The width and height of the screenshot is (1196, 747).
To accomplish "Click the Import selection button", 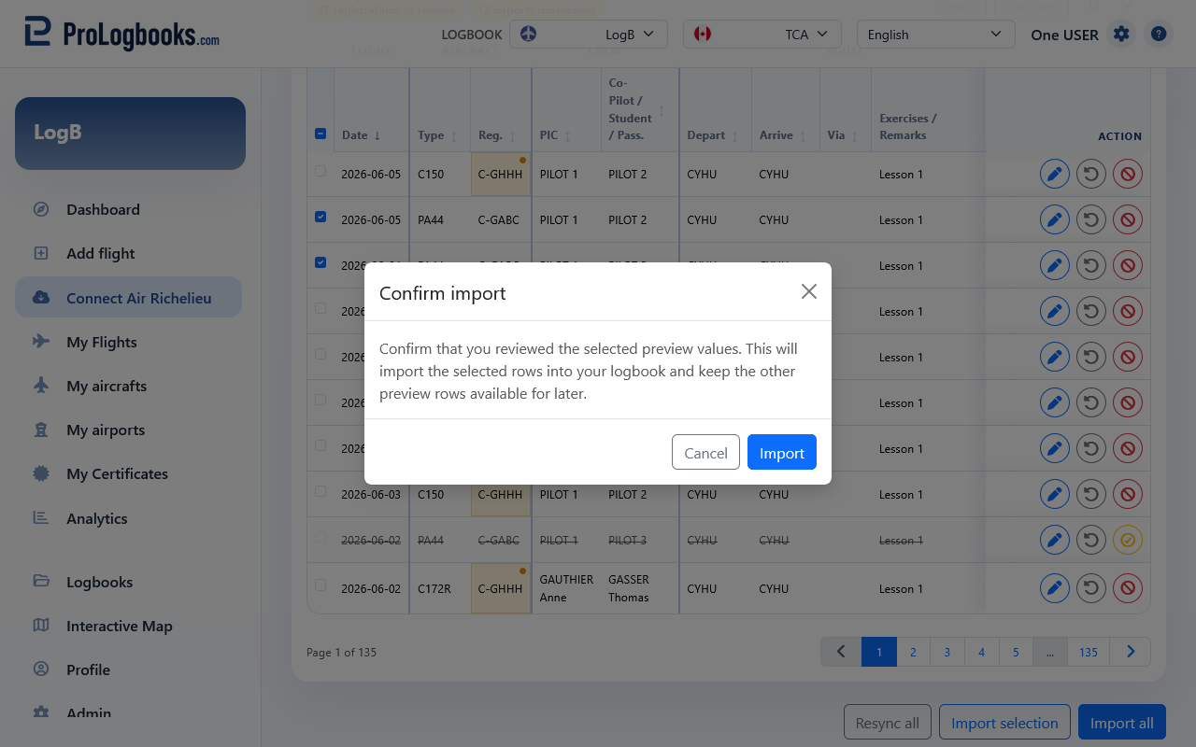I will (x=1004, y=723).
